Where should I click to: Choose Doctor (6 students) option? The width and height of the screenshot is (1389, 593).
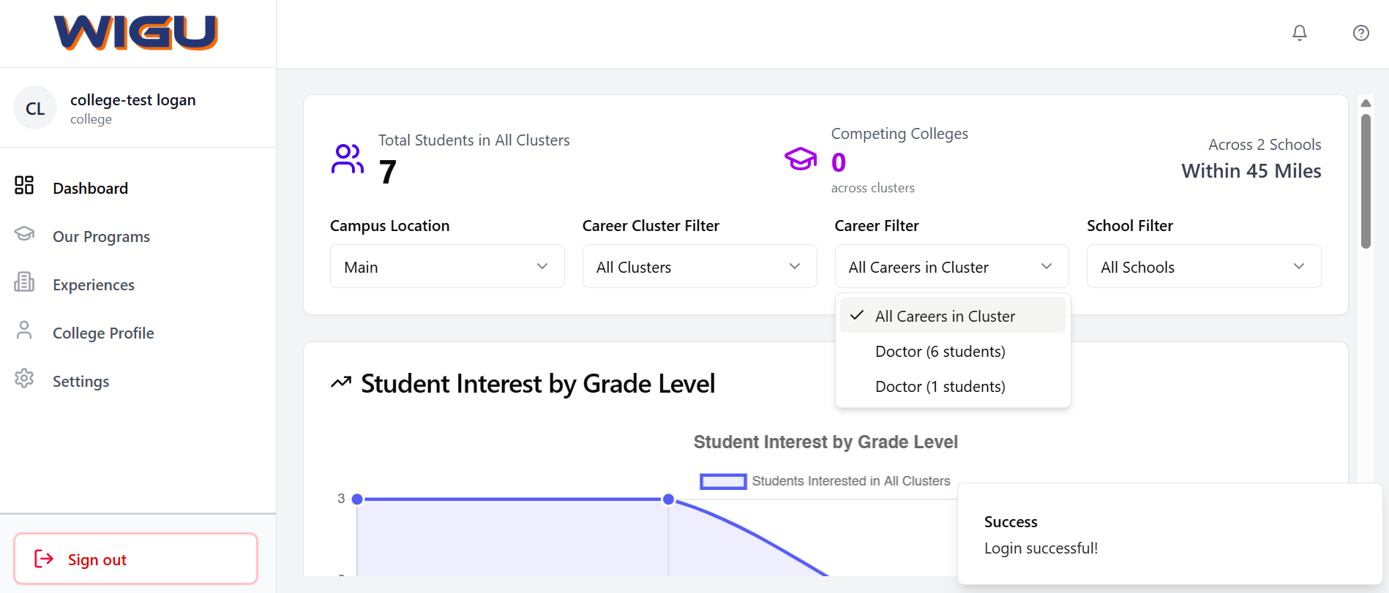coord(940,352)
